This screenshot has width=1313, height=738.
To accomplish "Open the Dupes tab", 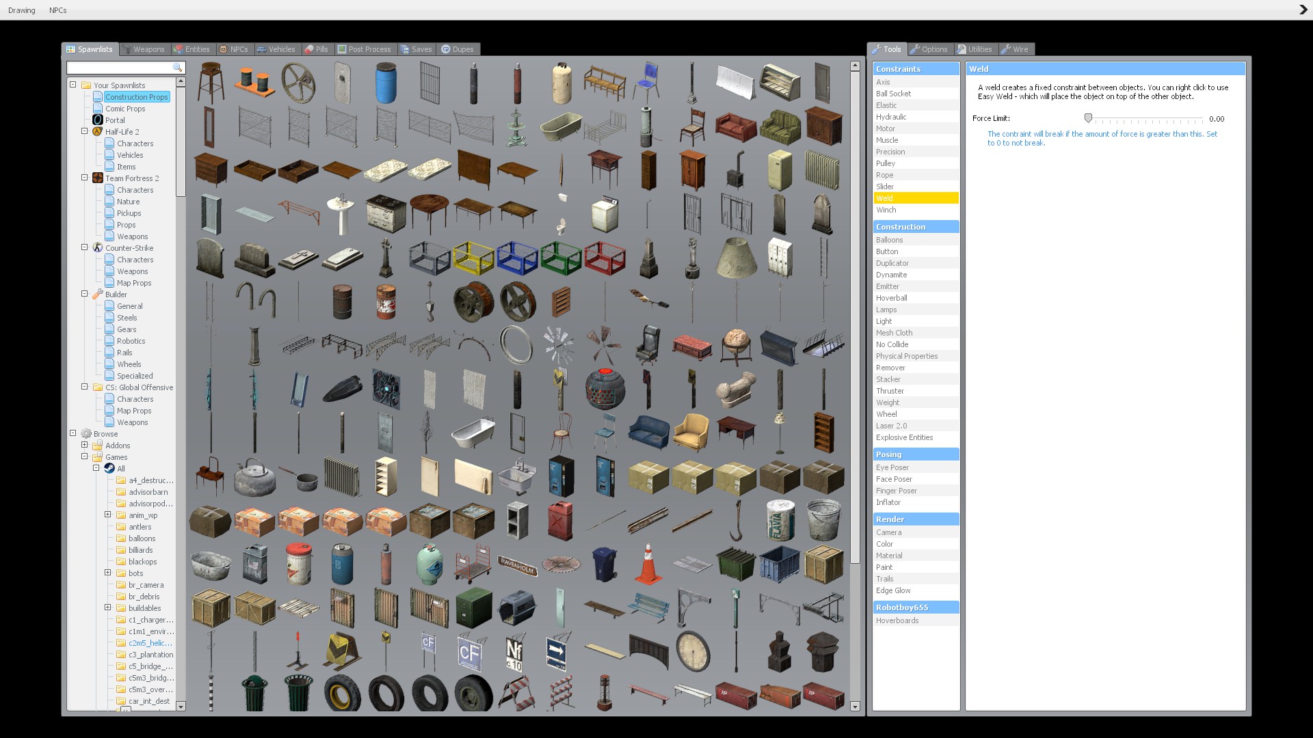I will (458, 49).
